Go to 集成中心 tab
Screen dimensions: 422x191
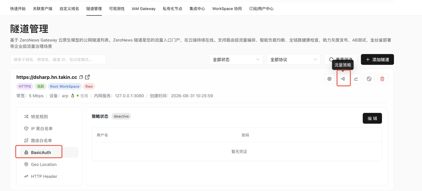click(197, 9)
